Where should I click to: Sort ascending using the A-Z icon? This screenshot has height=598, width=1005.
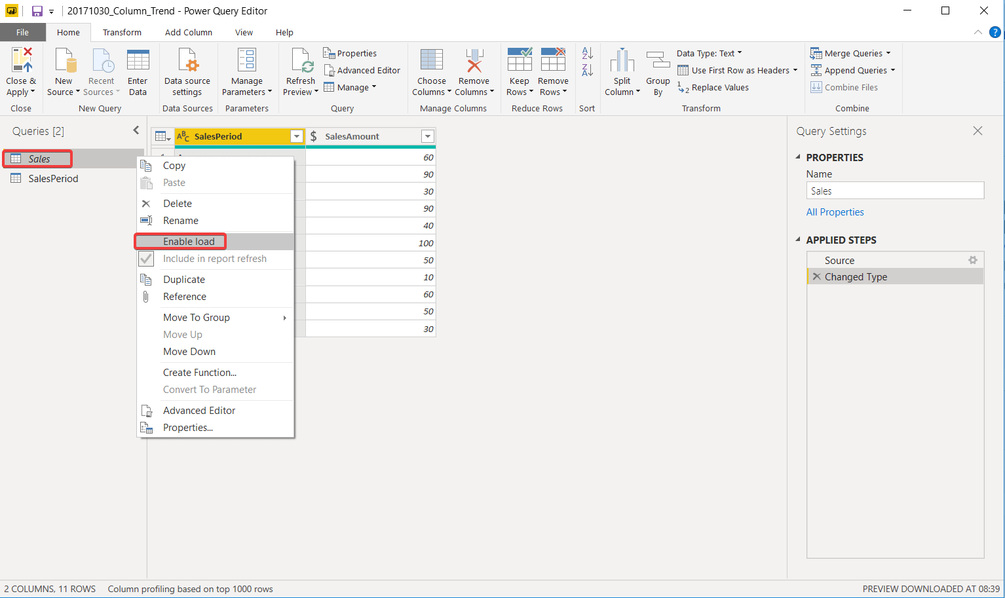pos(588,53)
